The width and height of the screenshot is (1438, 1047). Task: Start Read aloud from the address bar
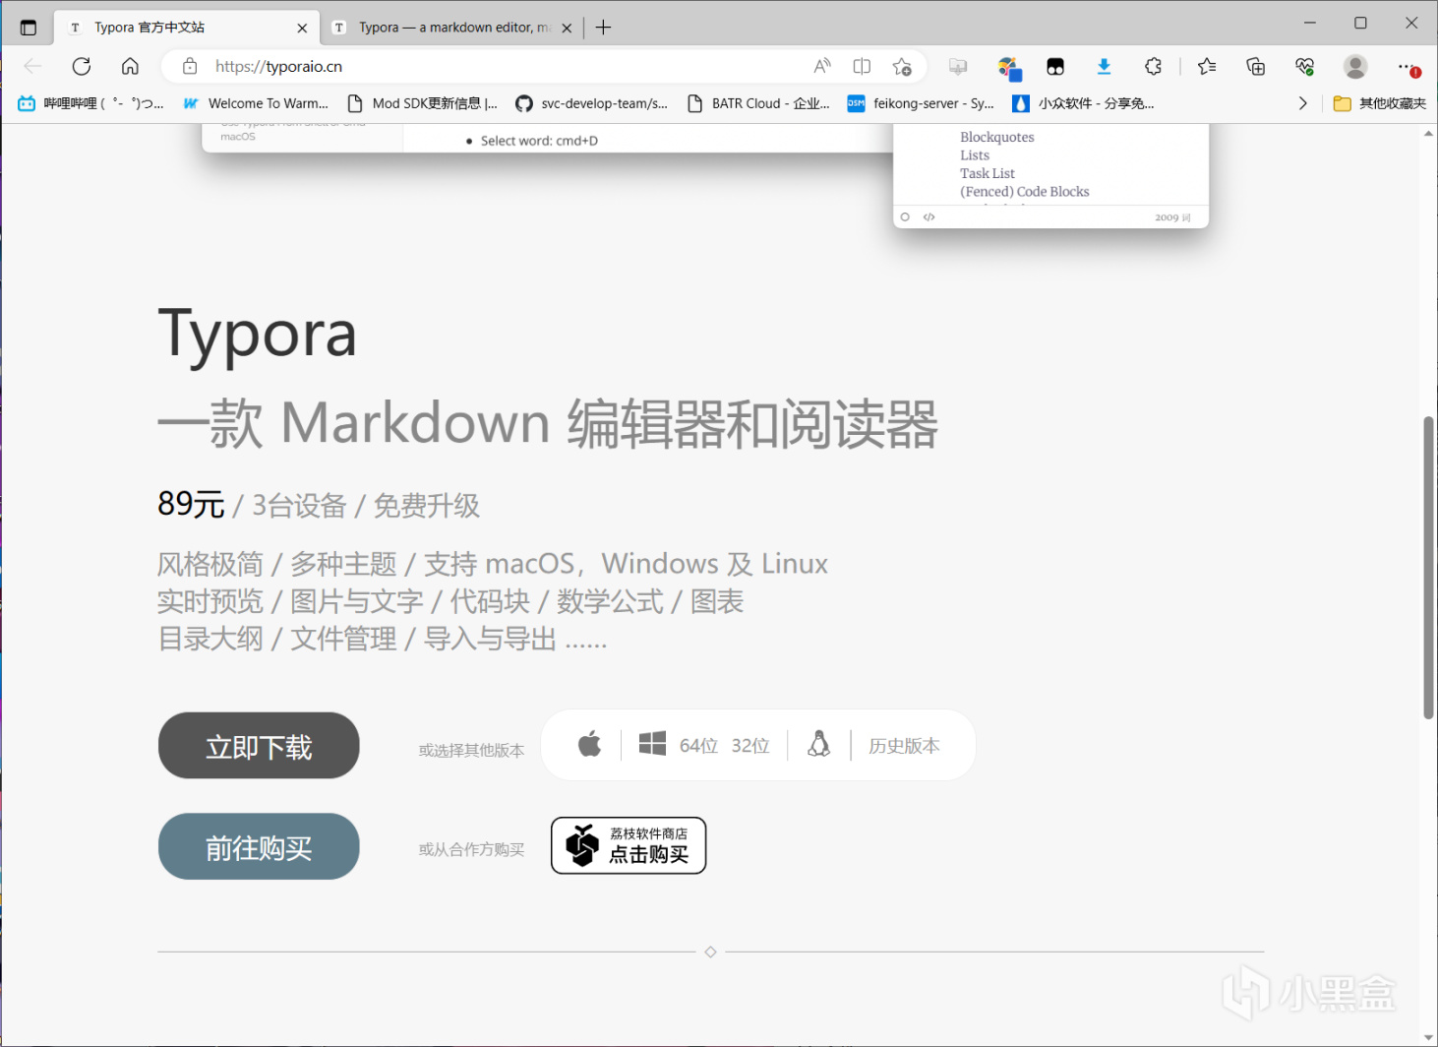(x=822, y=66)
